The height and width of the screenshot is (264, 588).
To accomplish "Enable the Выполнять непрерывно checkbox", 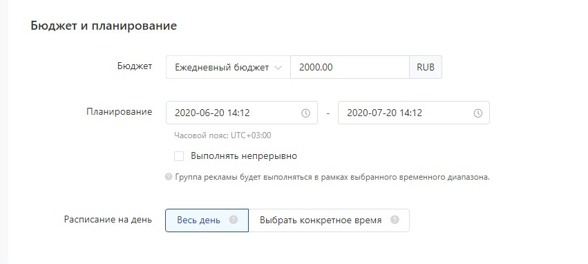I will coord(179,156).
